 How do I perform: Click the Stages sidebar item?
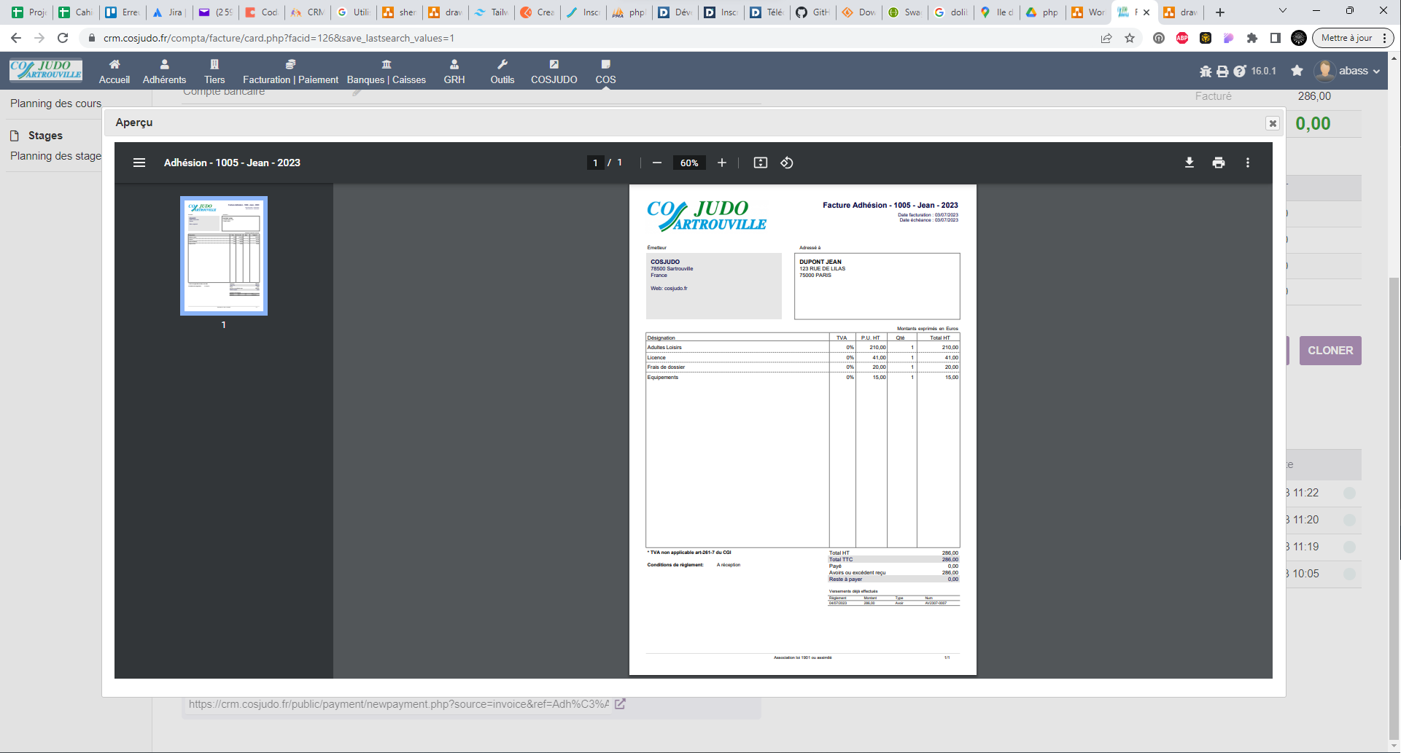(45, 136)
